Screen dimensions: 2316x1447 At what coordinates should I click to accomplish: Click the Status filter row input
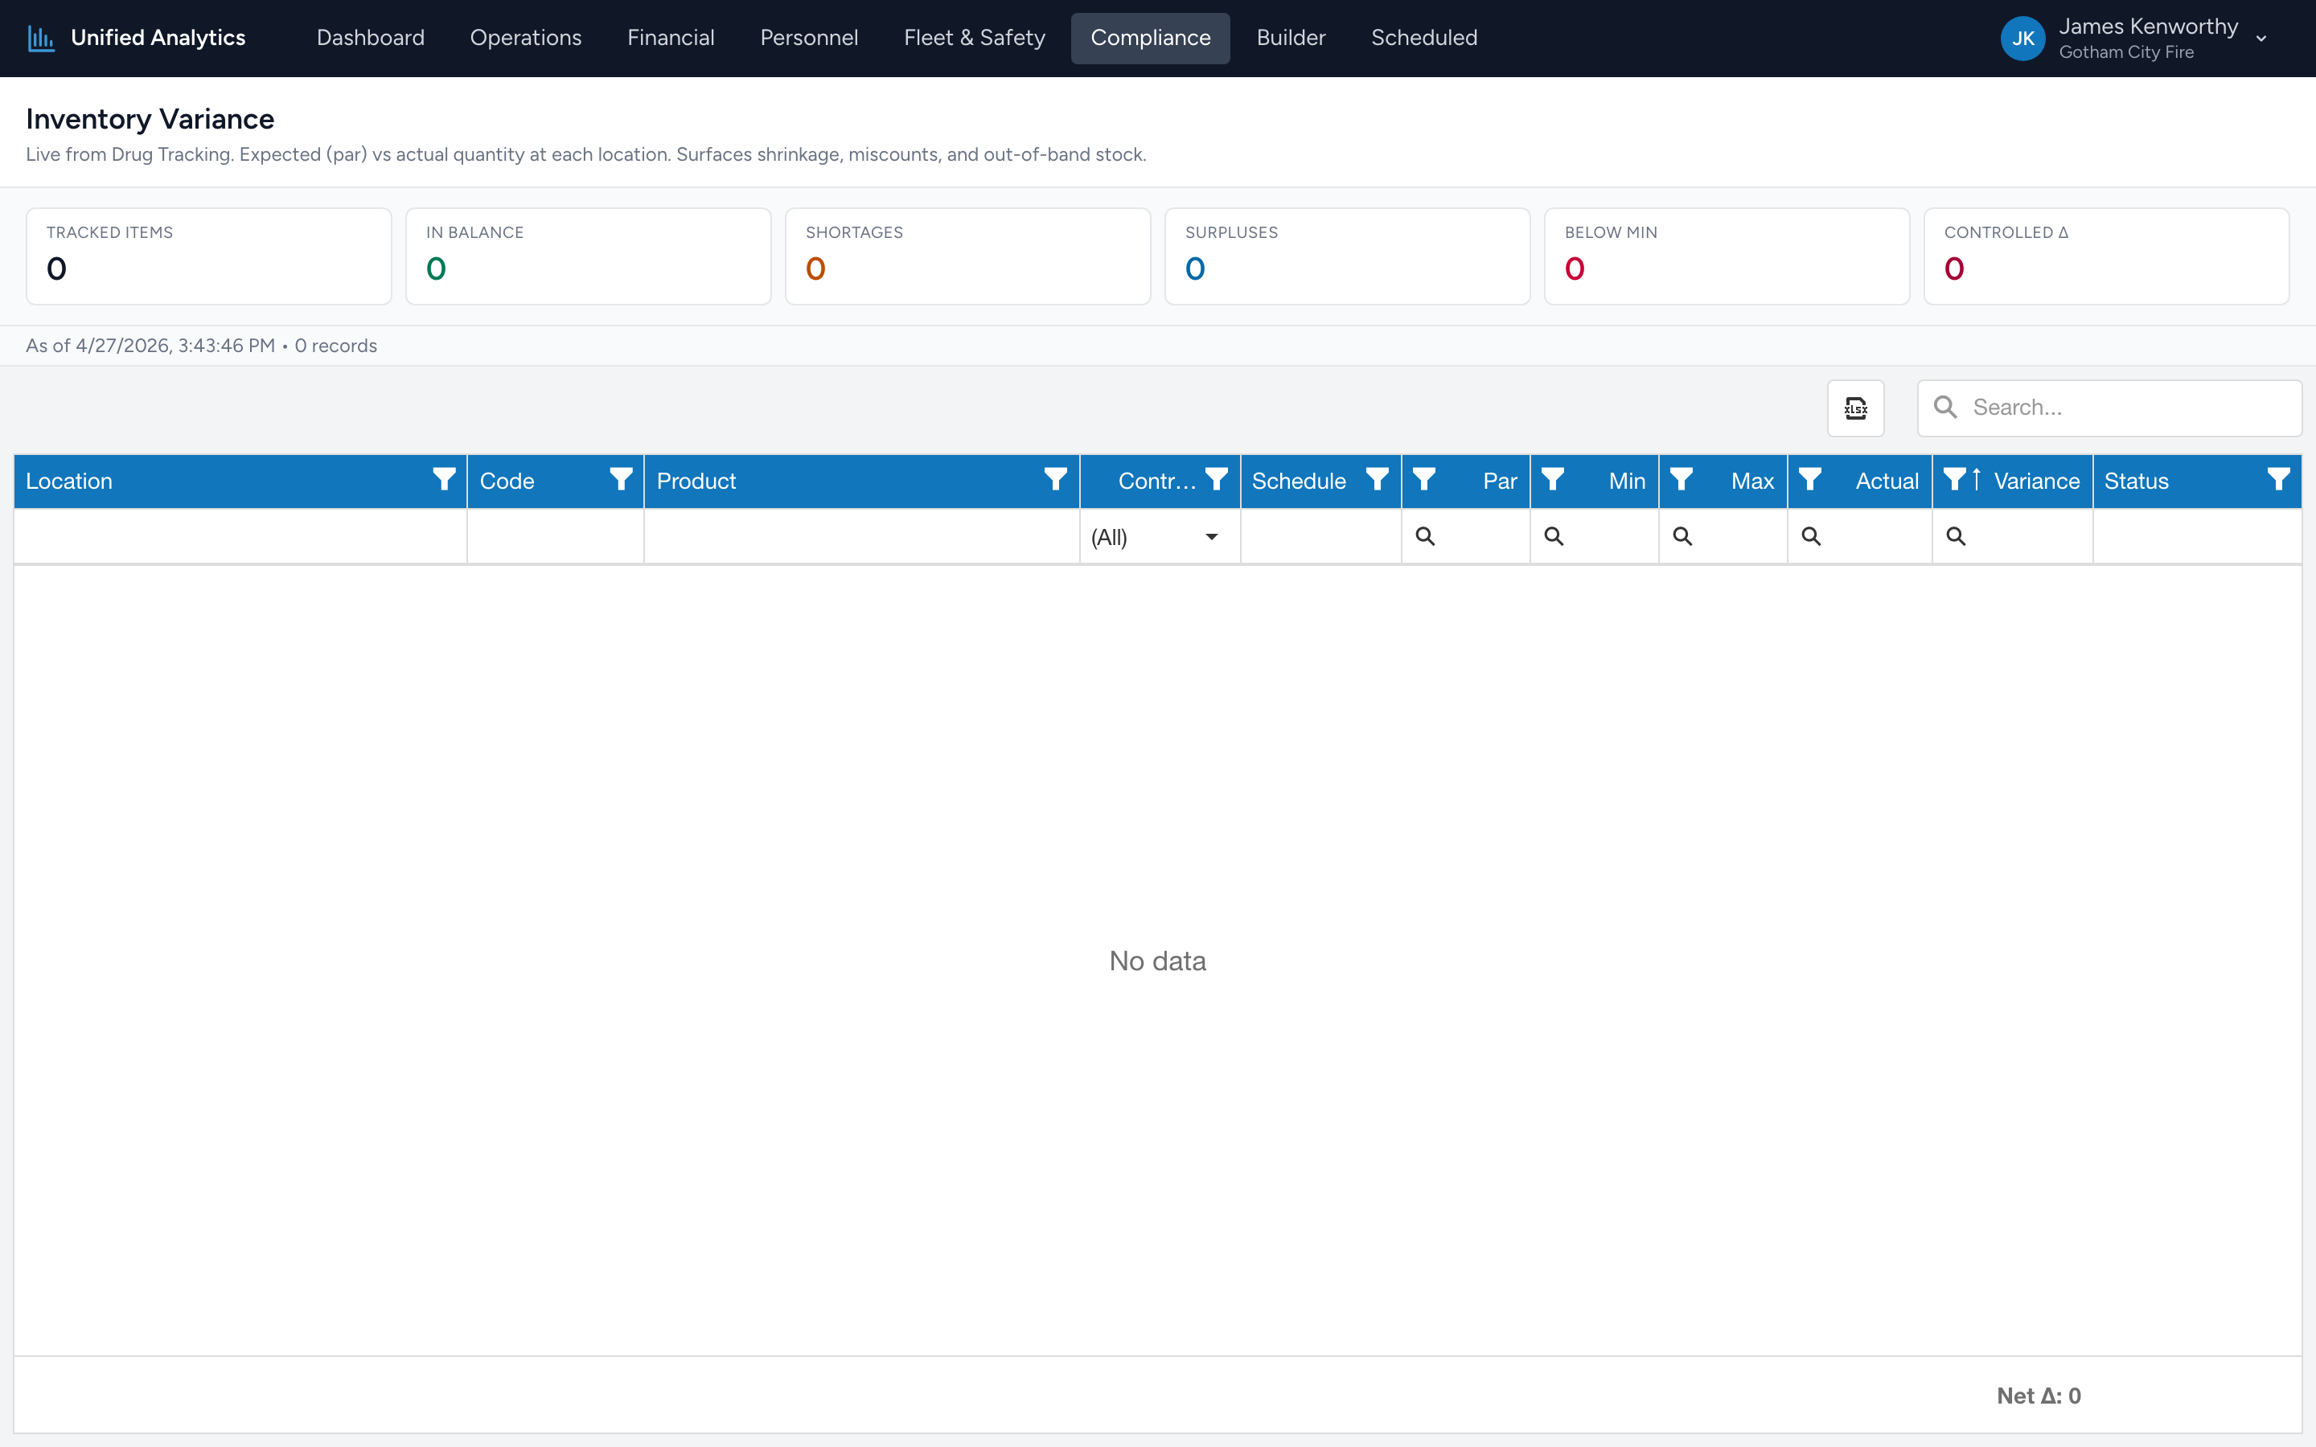click(2196, 537)
